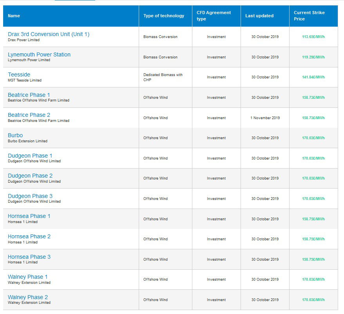Image resolution: width=344 pixels, height=314 pixels.
Task: Select the Burbo Extension Limited company name
Action: tap(28, 141)
